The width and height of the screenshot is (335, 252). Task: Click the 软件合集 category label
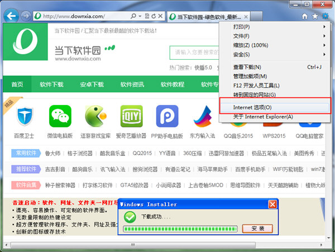click(26, 185)
